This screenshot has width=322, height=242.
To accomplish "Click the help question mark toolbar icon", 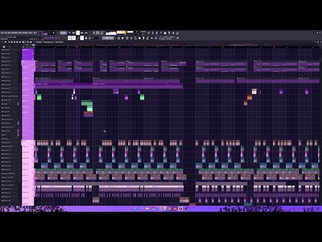I will [x=160, y=33].
